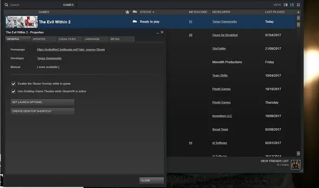Sort by favorites star column icon

[x=128, y=12]
